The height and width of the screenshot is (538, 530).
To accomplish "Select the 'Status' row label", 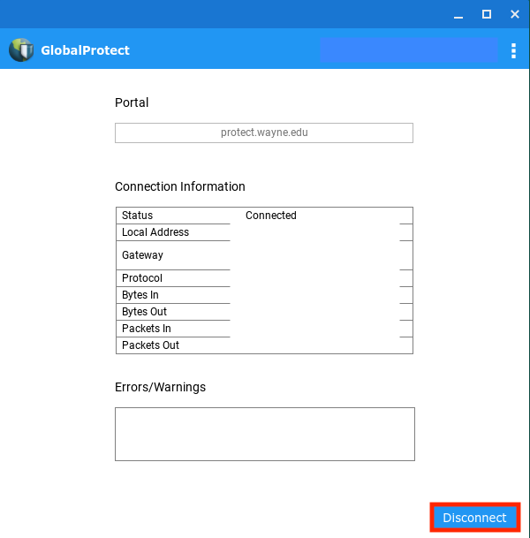I will pyautogui.click(x=137, y=216).
